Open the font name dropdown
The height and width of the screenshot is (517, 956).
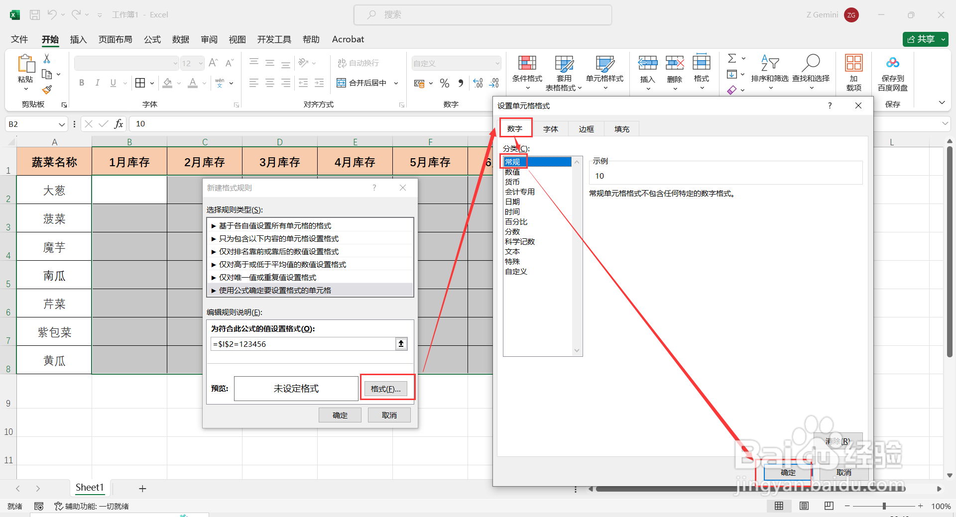(x=175, y=63)
